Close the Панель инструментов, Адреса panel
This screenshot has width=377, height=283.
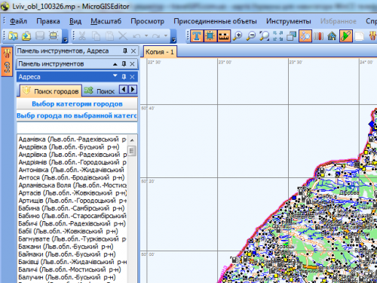pos(133,51)
